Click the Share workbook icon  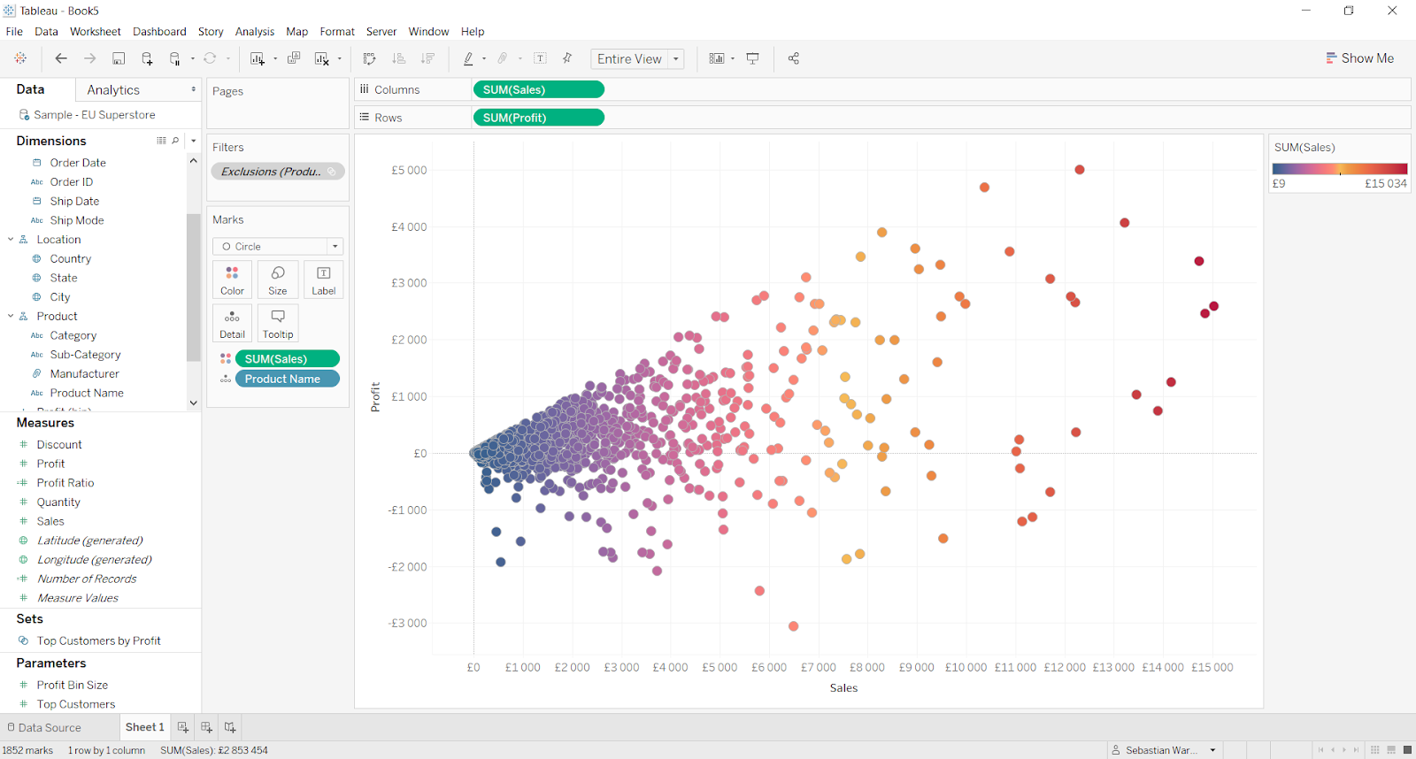tap(794, 58)
